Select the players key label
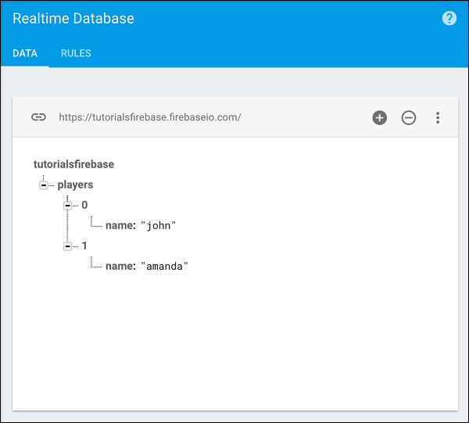 (75, 185)
